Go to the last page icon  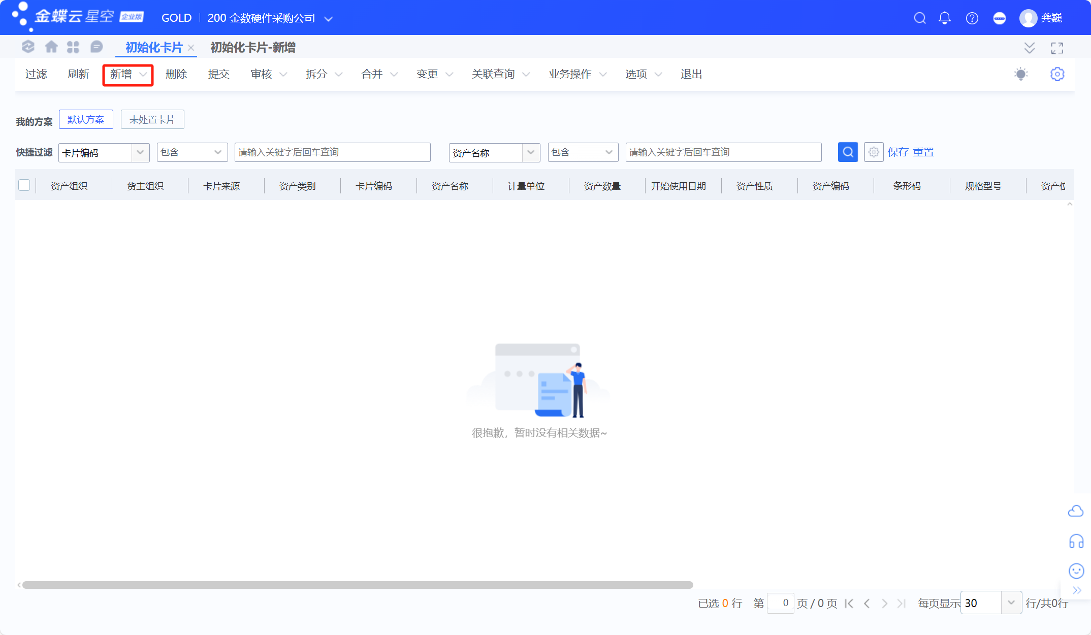[902, 603]
